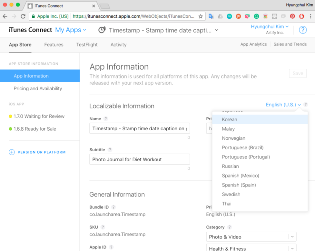Screen dimensions: 315x251
Task: Open the Hyungchul Kim account menu
Action: [x=270, y=26]
